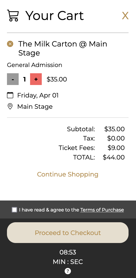Viewport: 136px width, 278px height.
Task: Decrease ticket quantity with minus button
Action: click(13, 79)
